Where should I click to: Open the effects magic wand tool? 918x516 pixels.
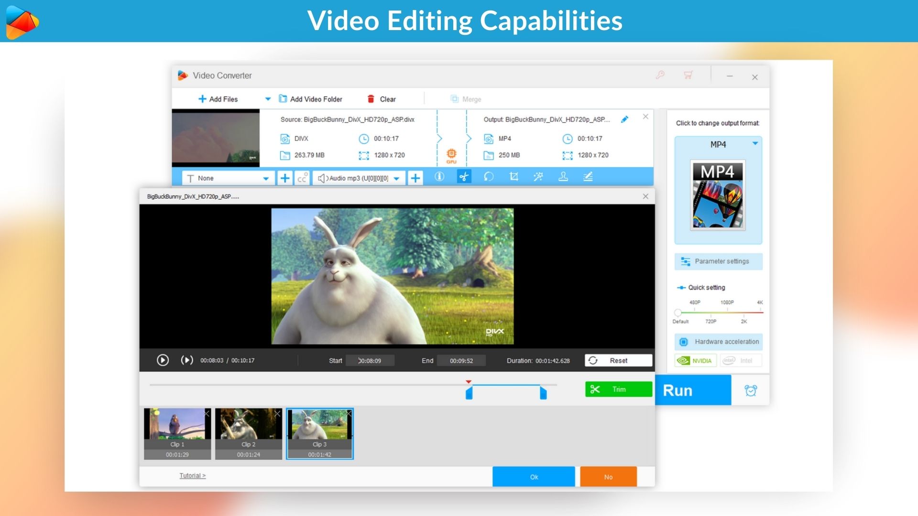coord(538,177)
